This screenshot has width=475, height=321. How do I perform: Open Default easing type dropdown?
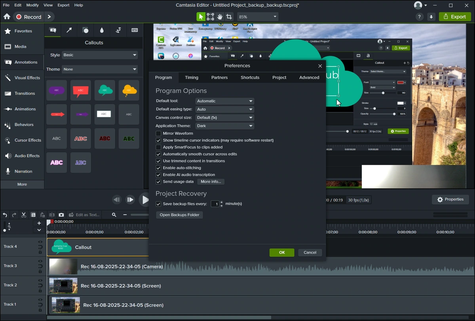[x=224, y=109]
